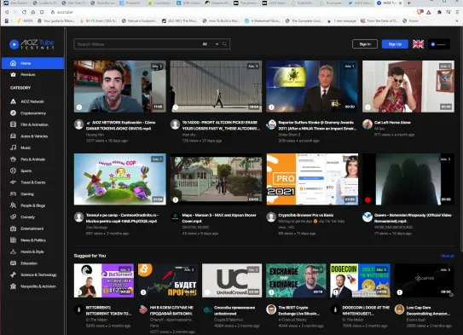This screenshot has height=335, width=463.
Task: Open the Nature's Footprint bookmark
Action: 139,21
